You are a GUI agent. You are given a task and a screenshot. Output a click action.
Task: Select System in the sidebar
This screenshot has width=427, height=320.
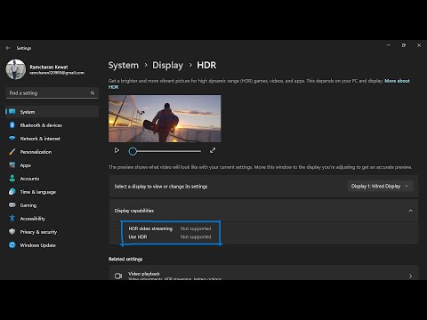[28, 112]
